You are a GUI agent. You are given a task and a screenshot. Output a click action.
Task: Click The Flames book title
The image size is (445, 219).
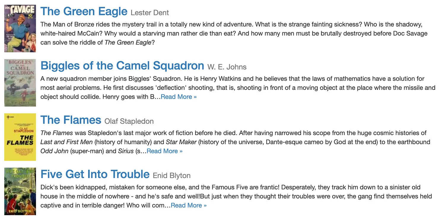point(71,120)
